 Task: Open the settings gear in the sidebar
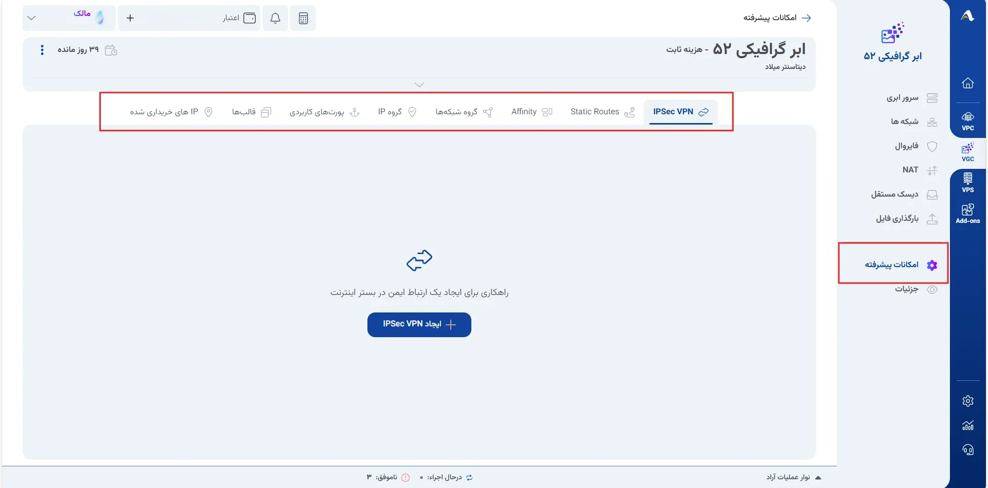[967, 401]
